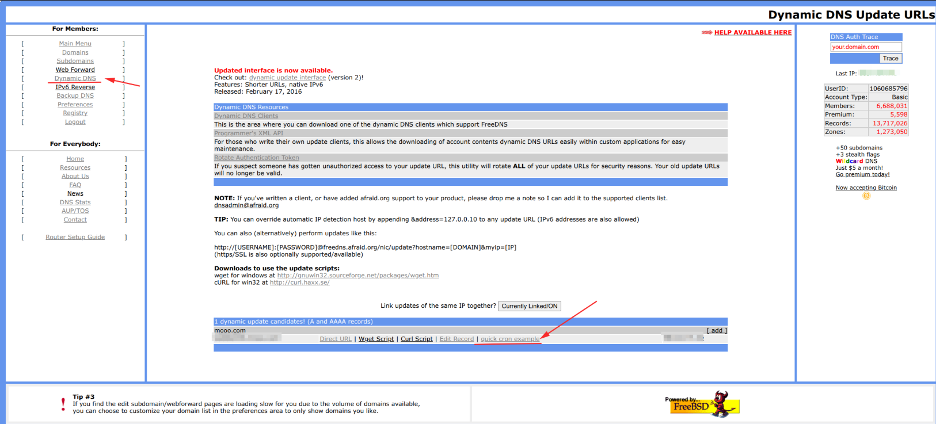Visit the Registry page
Screen dimensions: 936x424
(75, 113)
